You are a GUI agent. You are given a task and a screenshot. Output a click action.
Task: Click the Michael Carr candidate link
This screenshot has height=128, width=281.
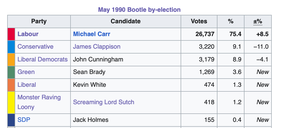click(92, 34)
